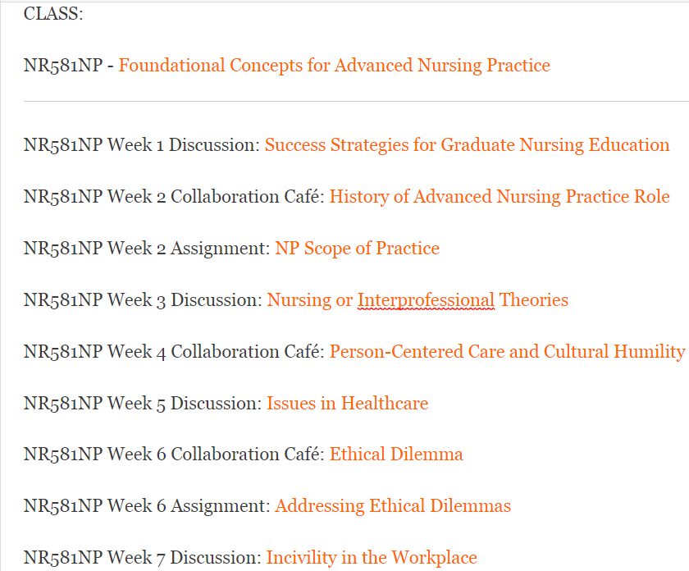
Task: Click the CLASS: heading text
Action: [x=53, y=14]
